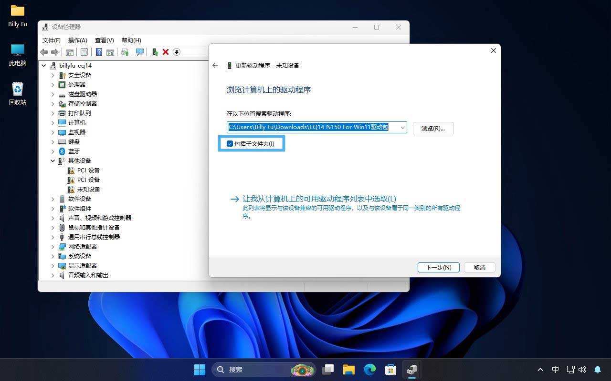Screen dimensions: 611x381
Task: Click the Back arrow in Device Manager toolbar
Action: point(44,52)
